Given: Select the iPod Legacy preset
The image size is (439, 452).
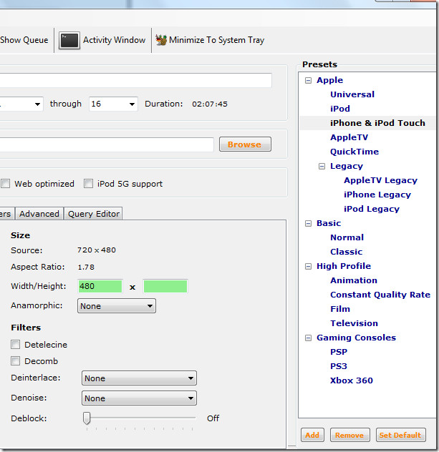Looking at the screenshot, I should click(x=372, y=209).
